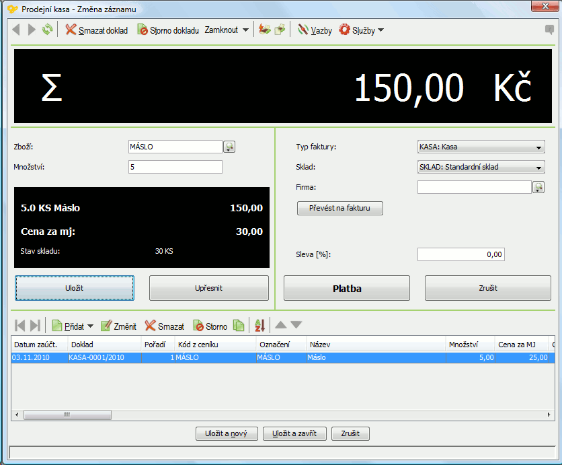Click the large Zrušit button beside Platba
562x465 pixels.
tap(488, 288)
